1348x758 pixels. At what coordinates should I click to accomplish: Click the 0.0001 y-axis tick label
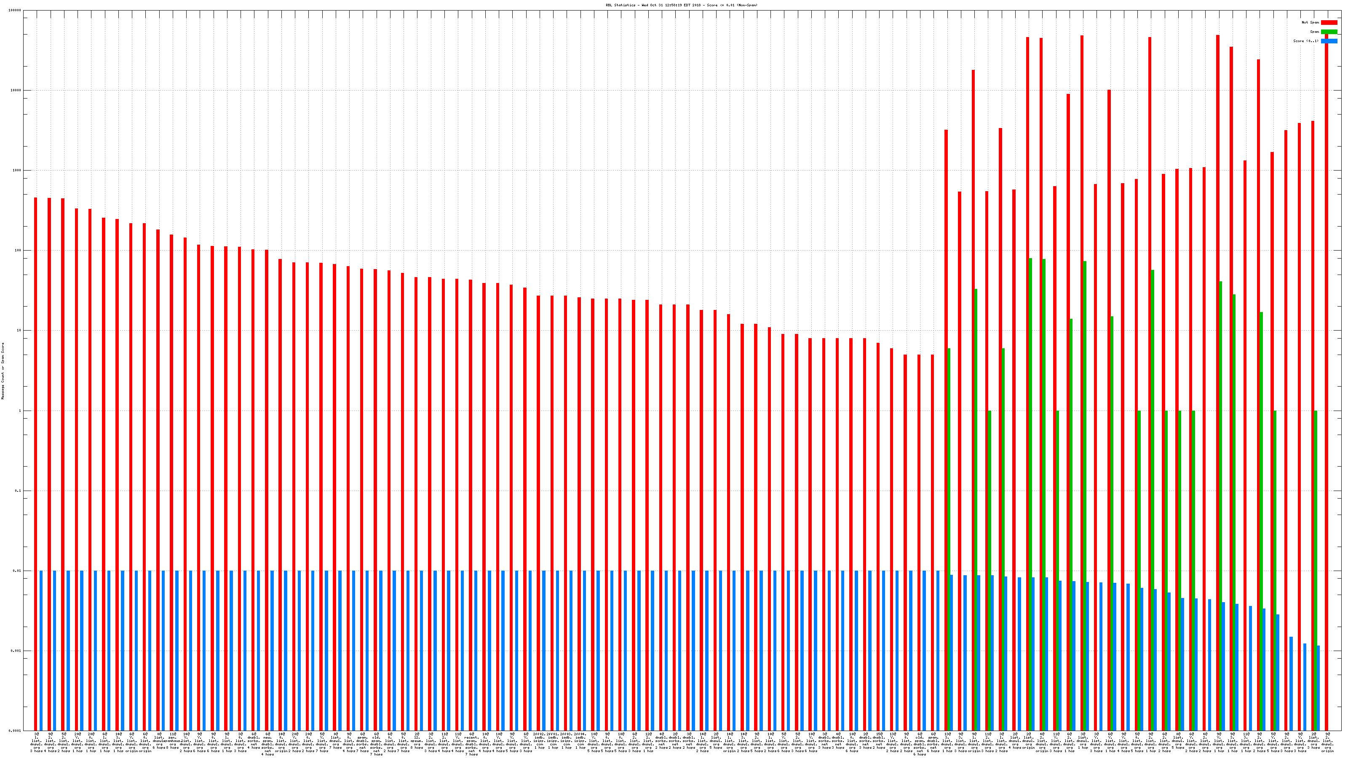pyautogui.click(x=16, y=731)
